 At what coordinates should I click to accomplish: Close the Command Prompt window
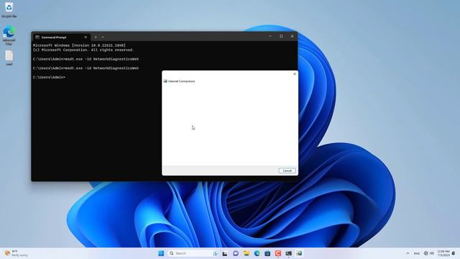pyautogui.click(x=293, y=37)
